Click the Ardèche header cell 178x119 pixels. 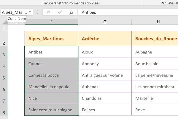[x=105, y=38]
